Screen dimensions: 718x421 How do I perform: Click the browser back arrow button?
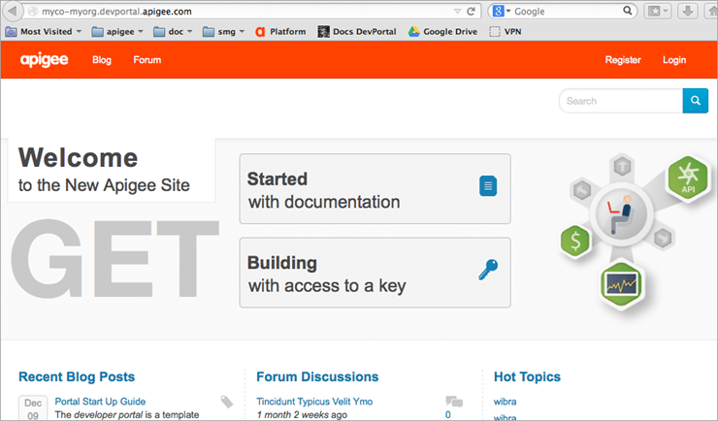coord(13,11)
